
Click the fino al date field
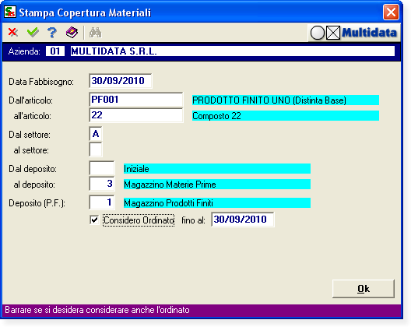(243, 220)
